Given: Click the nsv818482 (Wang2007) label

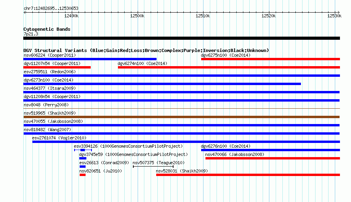Looking at the screenshot, I should [x=47, y=130].
